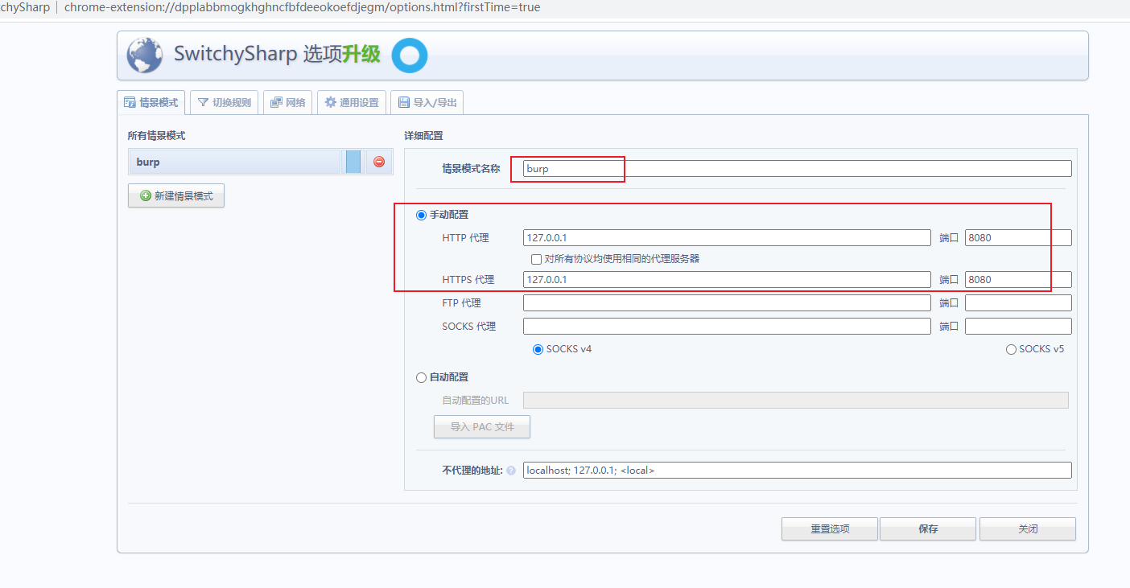Open the 网络 tab
1130x588 pixels.
[287, 102]
